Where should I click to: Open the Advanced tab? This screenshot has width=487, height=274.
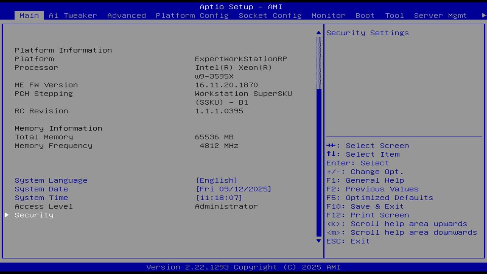tap(126, 16)
